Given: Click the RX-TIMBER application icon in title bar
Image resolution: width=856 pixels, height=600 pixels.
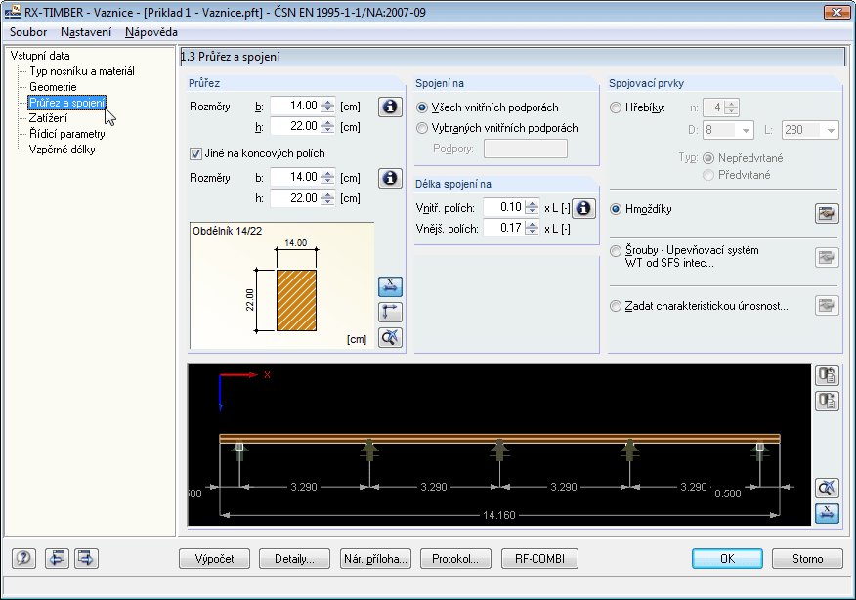Looking at the screenshot, I should (x=12, y=12).
